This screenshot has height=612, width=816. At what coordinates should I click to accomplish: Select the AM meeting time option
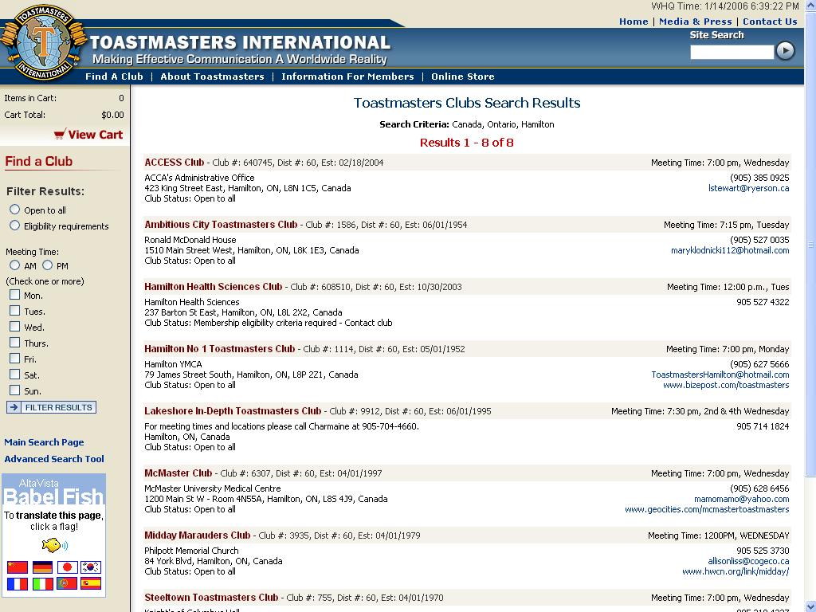[14, 265]
